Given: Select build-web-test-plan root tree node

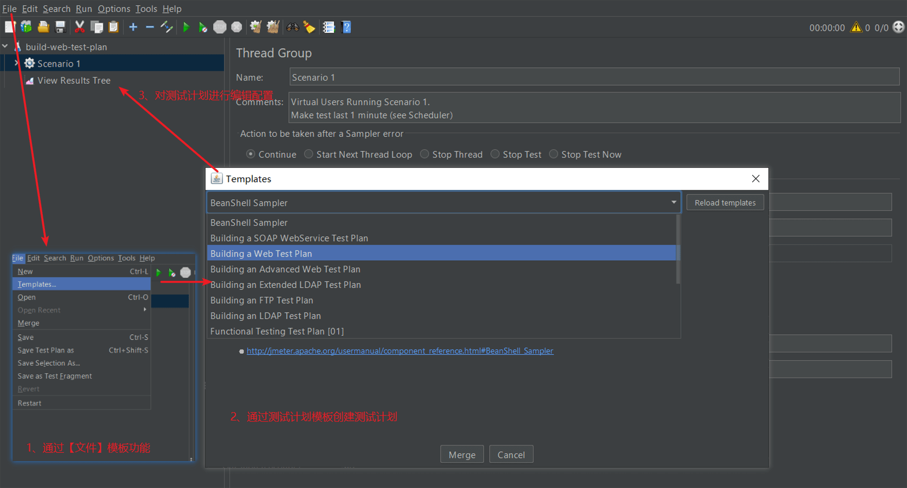Looking at the screenshot, I should [x=66, y=47].
